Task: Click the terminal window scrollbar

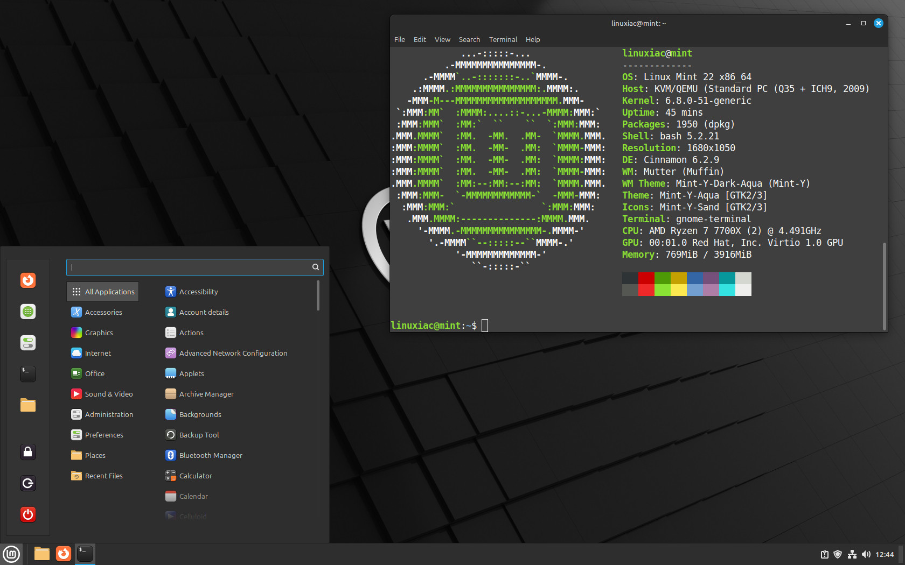Action: 884,286
